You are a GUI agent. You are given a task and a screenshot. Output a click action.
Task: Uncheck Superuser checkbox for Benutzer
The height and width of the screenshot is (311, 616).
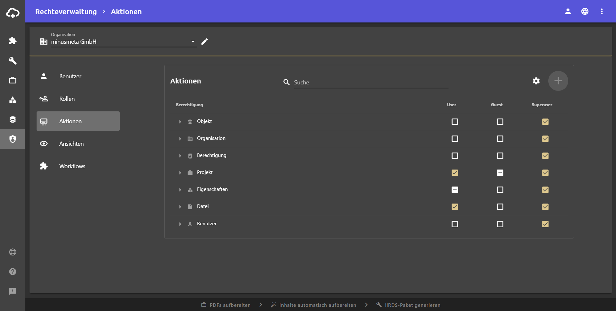[x=545, y=224]
